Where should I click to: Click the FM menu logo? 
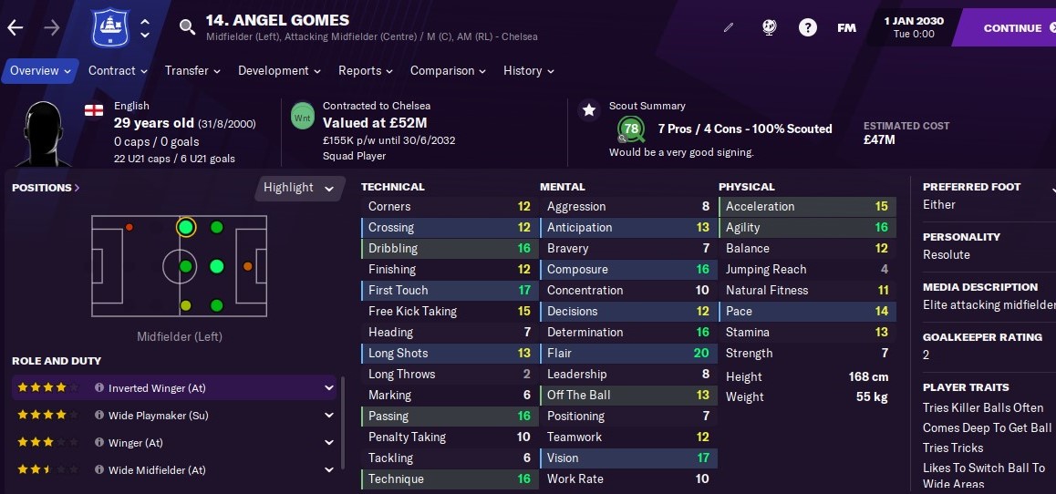(846, 27)
